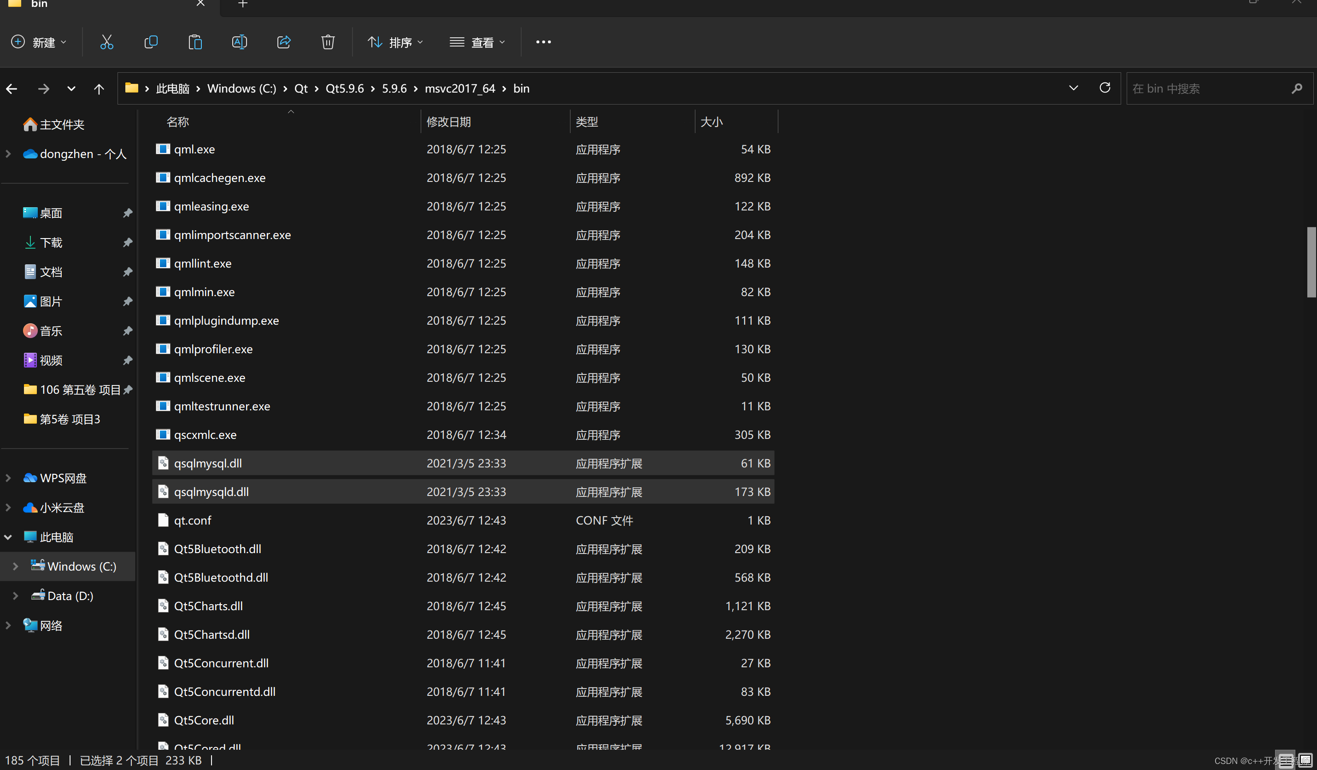
Task: Click the Share icon in toolbar
Action: point(284,42)
